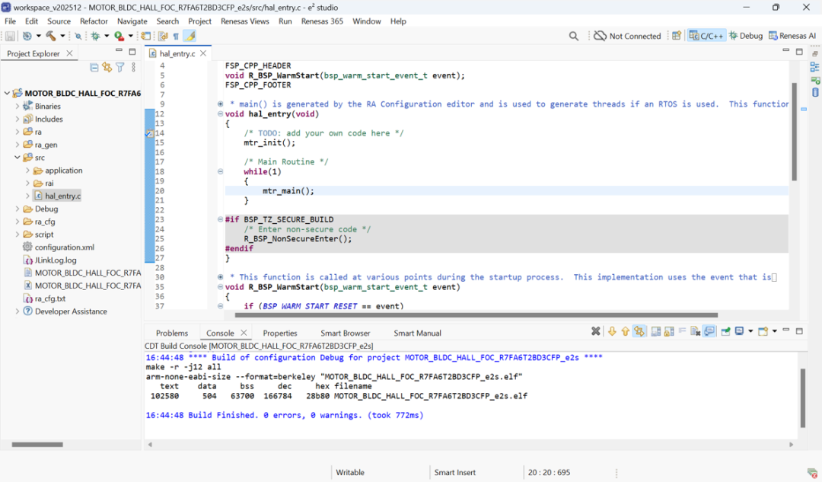Toggle the console Scroll Lock icon

coord(669,331)
